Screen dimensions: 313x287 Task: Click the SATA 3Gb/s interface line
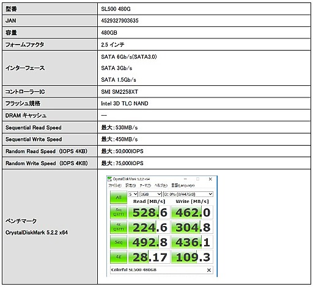[x=117, y=68]
